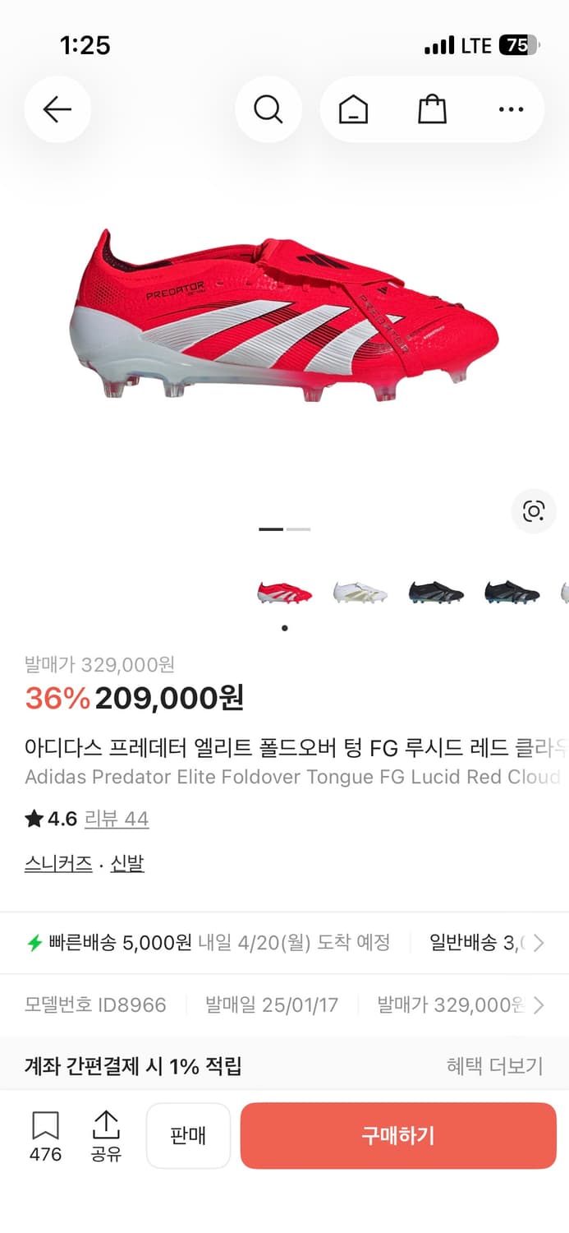Open the three-dot more menu
This screenshot has height=1233, width=569.
511,109
